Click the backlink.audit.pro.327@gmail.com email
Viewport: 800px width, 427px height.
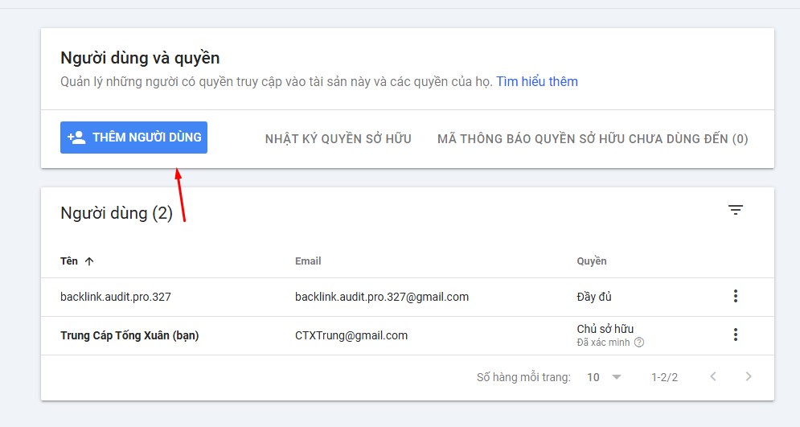[382, 297]
